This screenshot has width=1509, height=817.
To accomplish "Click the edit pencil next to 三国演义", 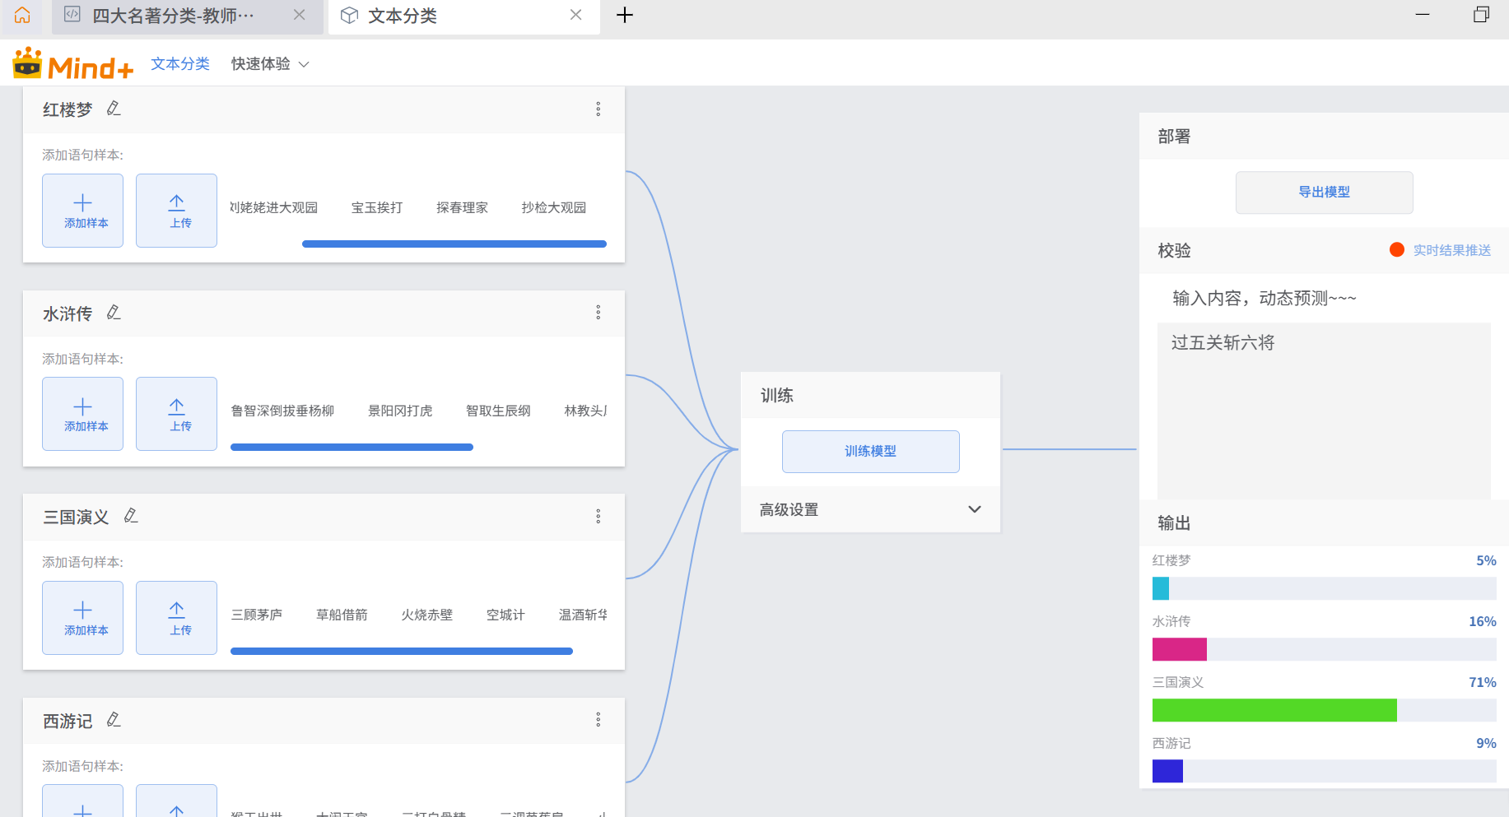I will pyautogui.click(x=131, y=516).
